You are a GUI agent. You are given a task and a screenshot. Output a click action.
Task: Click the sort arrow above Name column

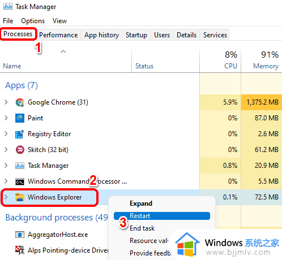(63, 51)
